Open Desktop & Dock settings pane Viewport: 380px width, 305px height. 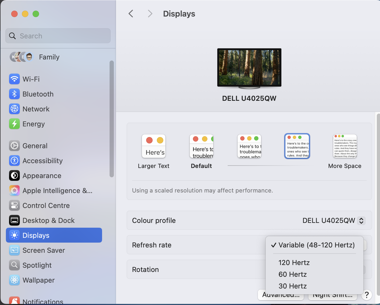[x=54, y=220]
